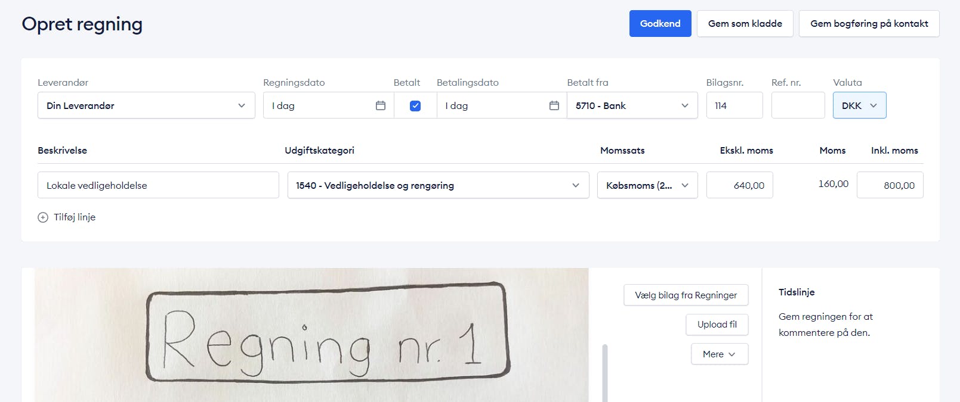Viewport: 960px width, 402px height.
Task: Uncheck the Betalt checkbox
Action: (x=415, y=105)
